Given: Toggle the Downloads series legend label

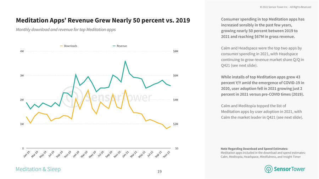Looking at the screenshot, I should coord(71,46).
